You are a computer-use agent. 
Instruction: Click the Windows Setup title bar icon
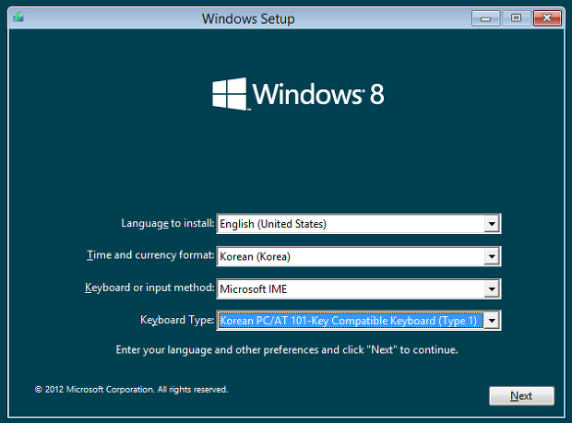18,18
